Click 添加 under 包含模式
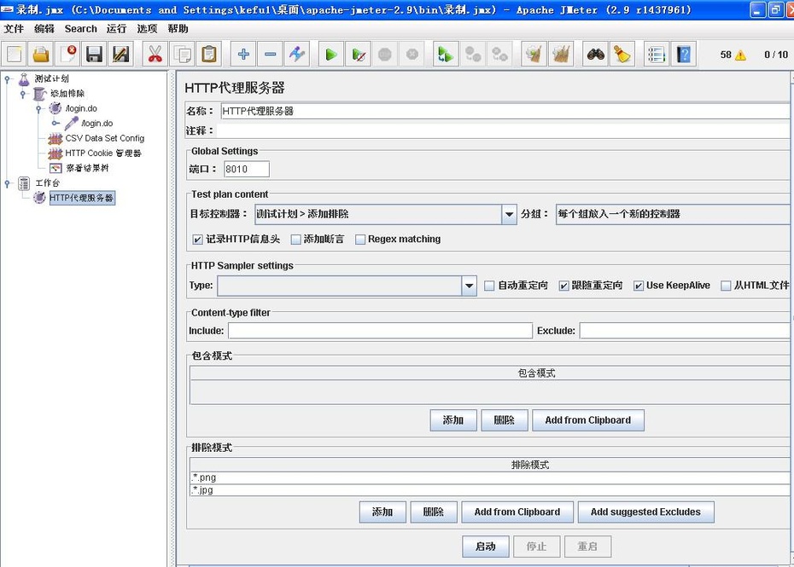 coord(453,420)
